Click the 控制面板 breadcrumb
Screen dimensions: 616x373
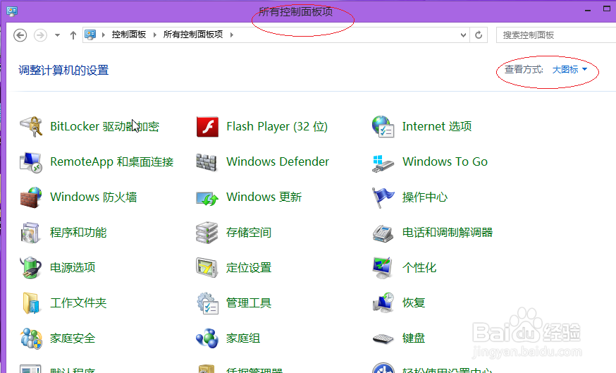(x=129, y=35)
